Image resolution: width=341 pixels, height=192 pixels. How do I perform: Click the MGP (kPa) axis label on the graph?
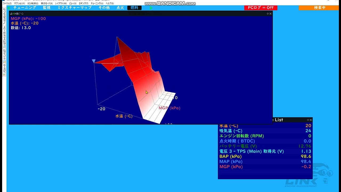click(169, 108)
